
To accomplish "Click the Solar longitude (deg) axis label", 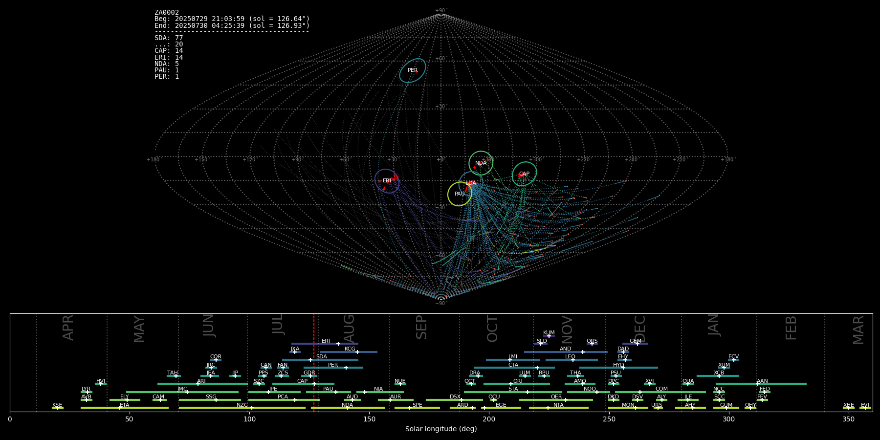I will [441, 429].
